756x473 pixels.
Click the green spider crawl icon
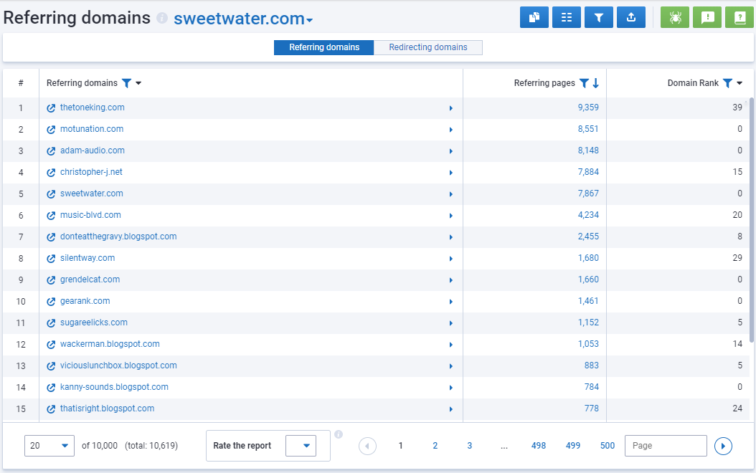coord(675,18)
